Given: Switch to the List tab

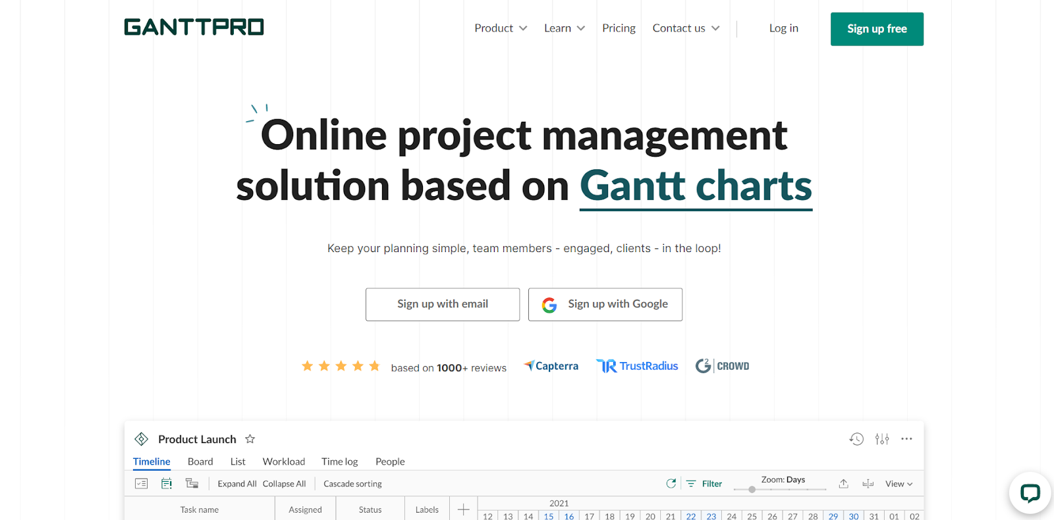Looking at the screenshot, I should [238, 461].
